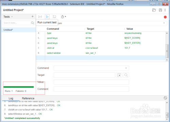This screenshot has height=122, width=170.
Task: Clear the log with the ban icon
Action: click(165, 98)
